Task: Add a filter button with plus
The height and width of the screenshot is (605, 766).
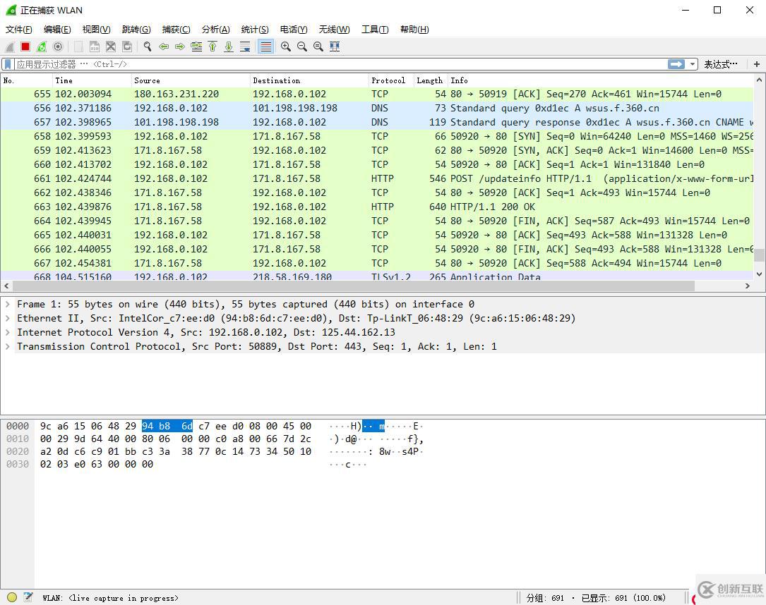Action: (757, 64)
